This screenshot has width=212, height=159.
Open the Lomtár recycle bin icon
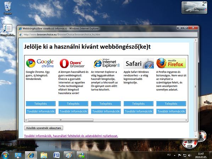(8, 8)
